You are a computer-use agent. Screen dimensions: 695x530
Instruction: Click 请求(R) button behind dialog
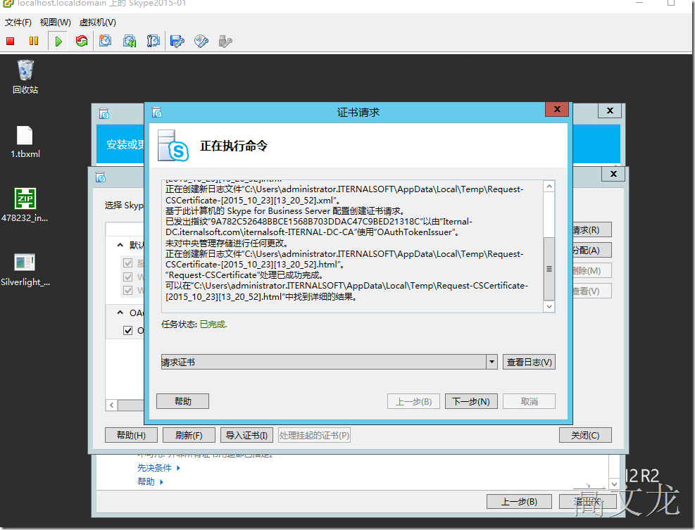(592, 230)
